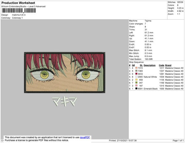
Task: Click the printed date '27/10/2021 19.07.38'
Action: click(127, 141)
